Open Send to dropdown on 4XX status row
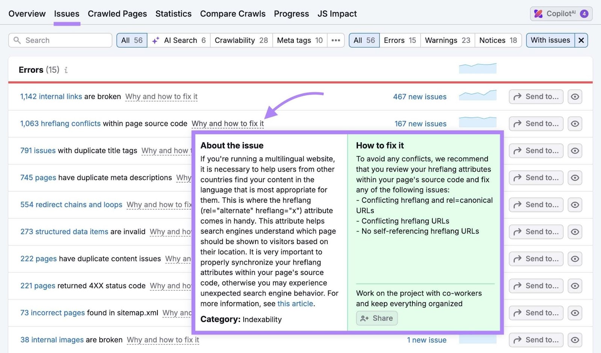Image resolution: width=601 pixels, height=353 pixels. (536, 286)
